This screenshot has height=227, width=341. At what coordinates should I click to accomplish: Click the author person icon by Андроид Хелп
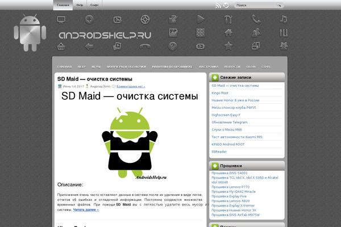click(x=87, y=86)
